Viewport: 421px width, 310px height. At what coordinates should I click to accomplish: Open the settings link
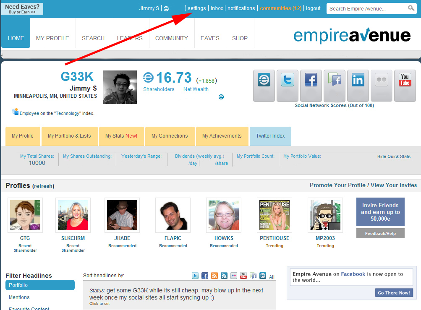click(x=196, y=8)
